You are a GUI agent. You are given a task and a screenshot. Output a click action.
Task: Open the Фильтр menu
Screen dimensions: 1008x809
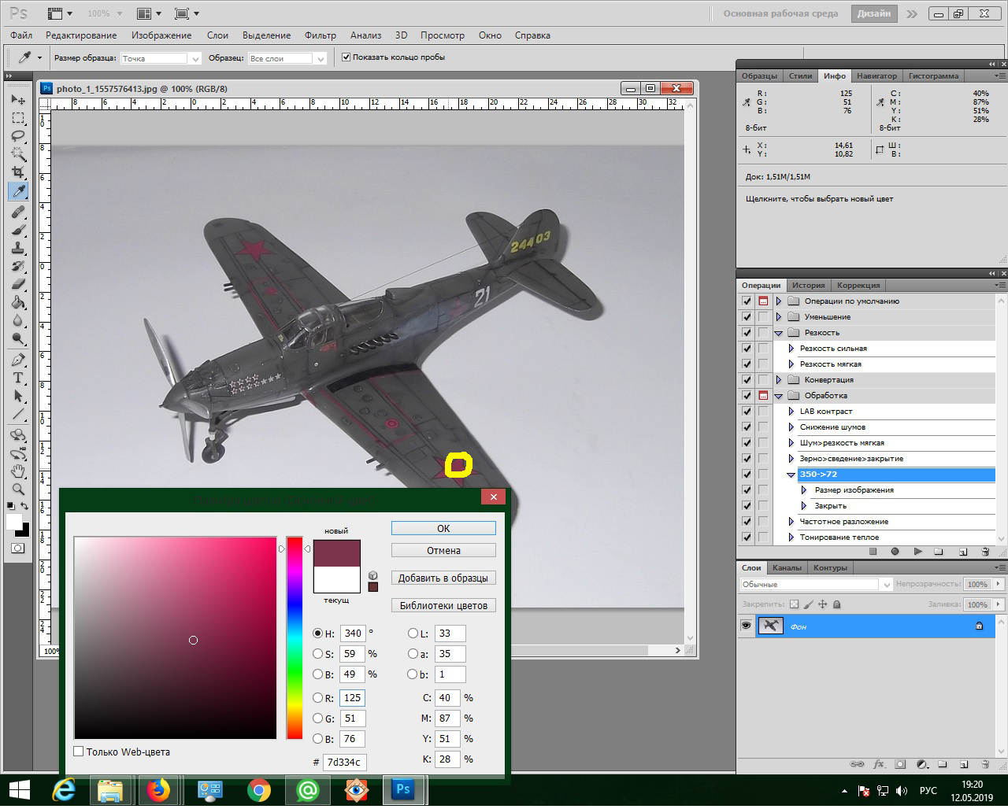[320, 35]
